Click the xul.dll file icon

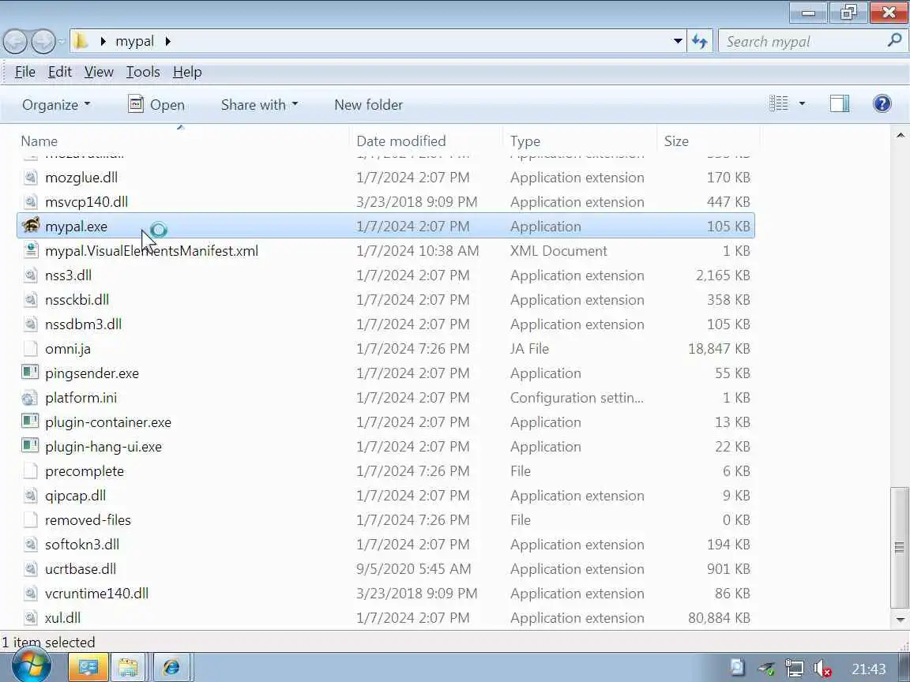click(30, 617)
